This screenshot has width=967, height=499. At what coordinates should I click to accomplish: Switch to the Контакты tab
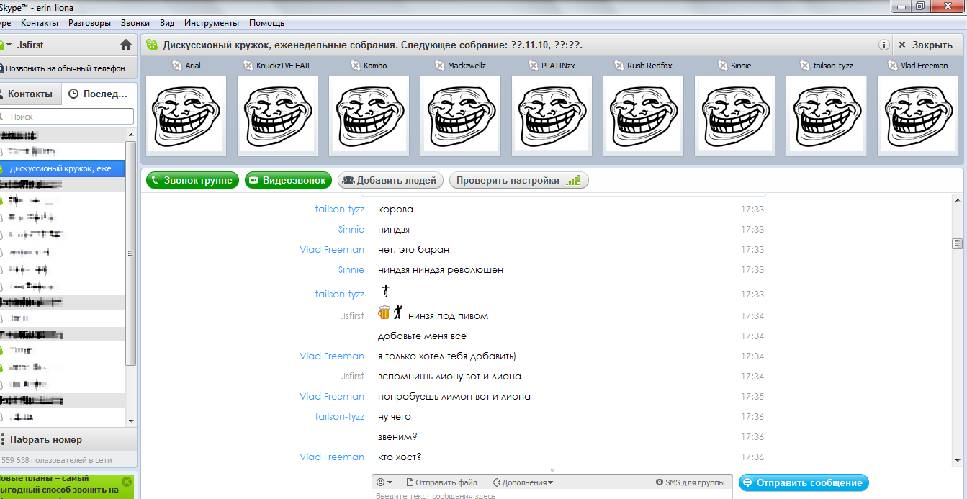(x=30, y=94)
